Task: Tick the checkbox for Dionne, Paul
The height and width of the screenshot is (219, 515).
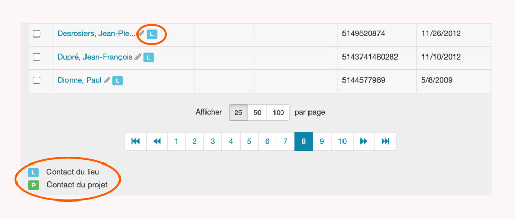Action: click(x=37, y=80)
